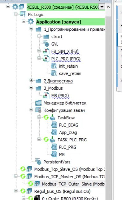Select save_retain action item
Image resolution: width=122 pixels, height=200 pixels.
click(x=70, y=73)
